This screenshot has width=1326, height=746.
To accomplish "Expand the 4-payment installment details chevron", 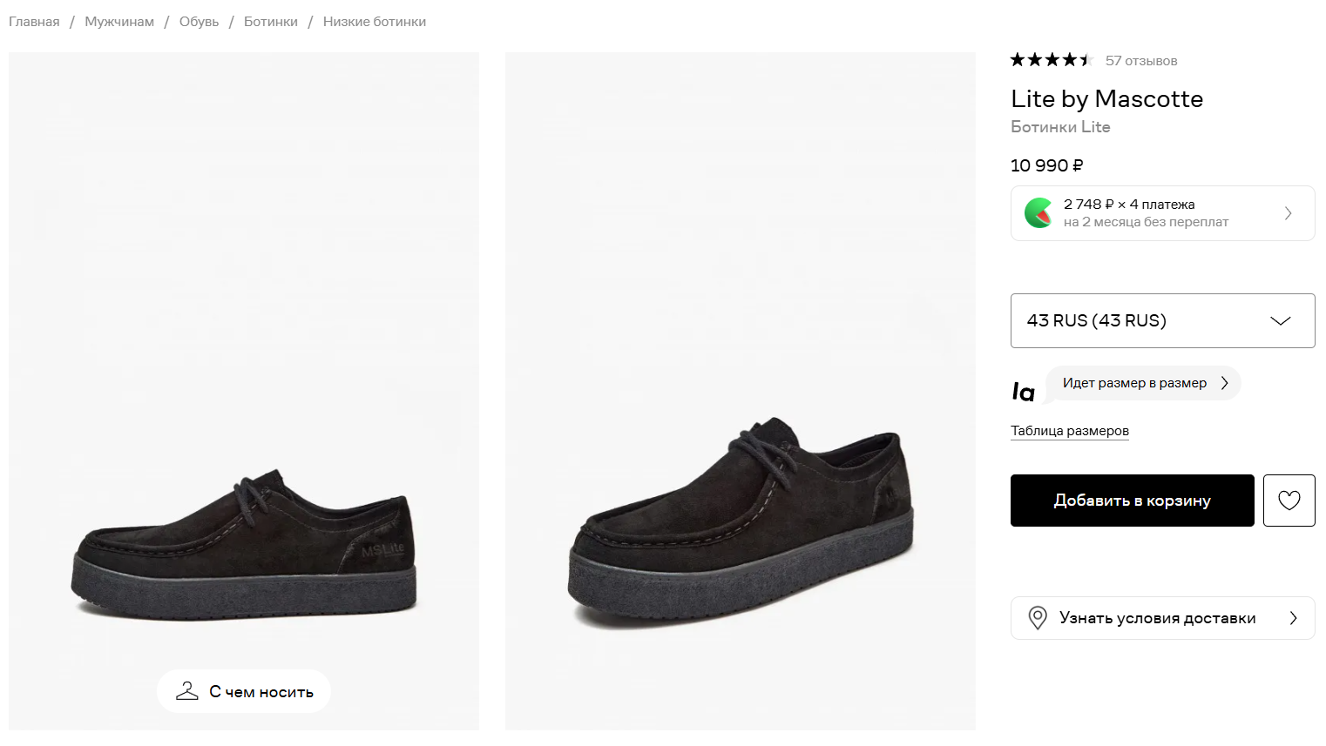I will click(x=1288, y=213).
